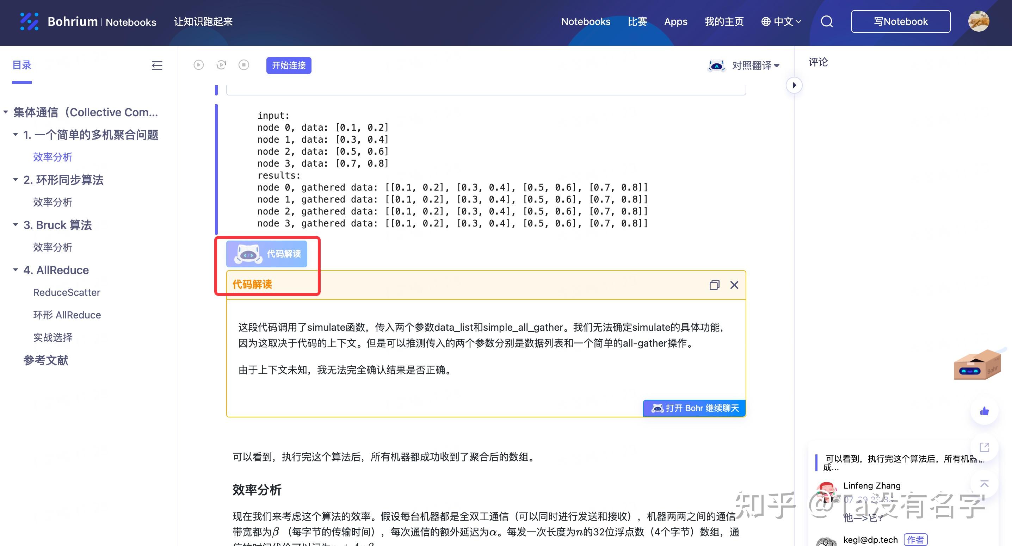Click the Bohrium logo
Viewport: 1012px width, 546px height.
coord(30,21)
